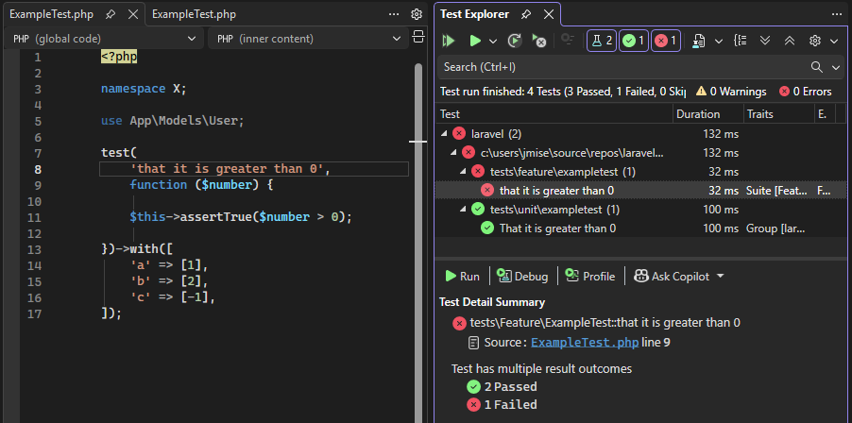The width and height of the screenshot is (852, 423).
Task: Collapse the tests\feature\exampletest tree node
Action: [464, 171]
